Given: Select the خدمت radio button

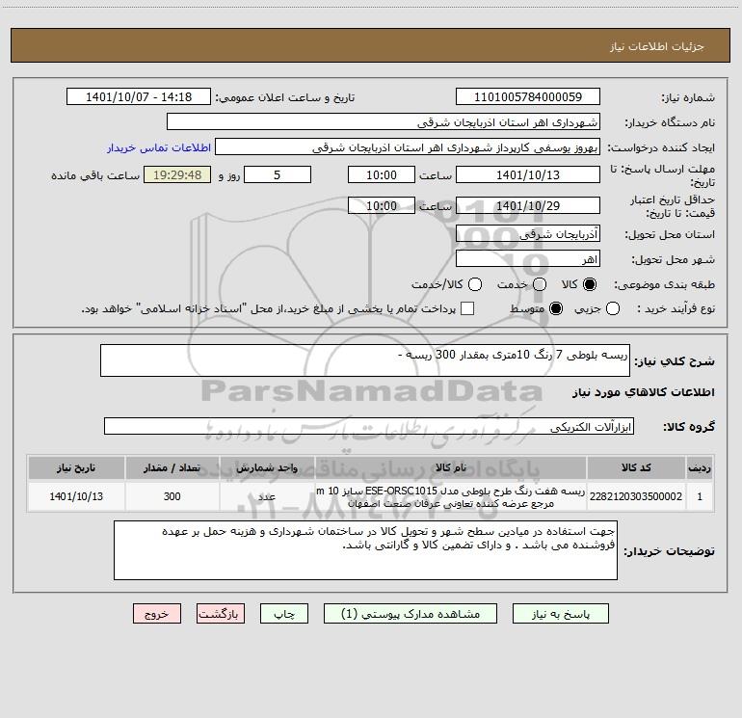Looking at the screenshot, I should coord(540,284).
